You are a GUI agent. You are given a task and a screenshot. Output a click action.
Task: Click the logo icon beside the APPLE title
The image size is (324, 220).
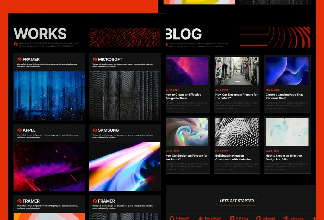coord(19,130)
